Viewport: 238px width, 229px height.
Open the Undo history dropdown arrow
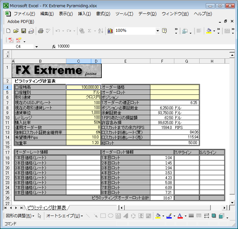coord(63,31)
